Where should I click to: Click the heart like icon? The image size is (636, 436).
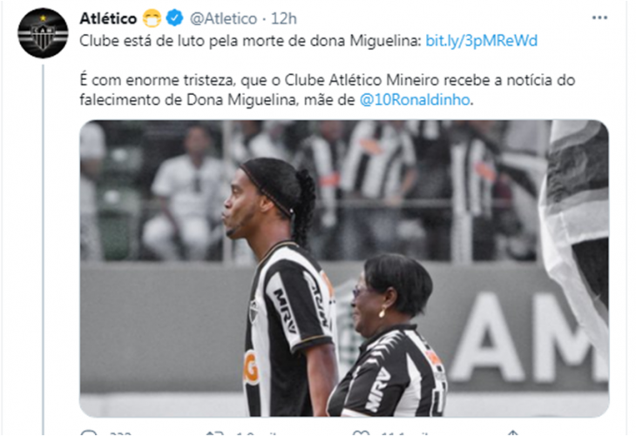pos(361,433)
